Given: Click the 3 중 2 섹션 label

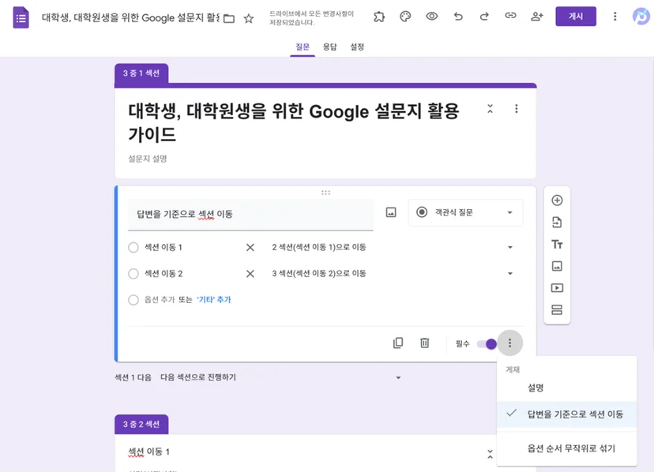Looking at the screenshot, I should [141, 425].
